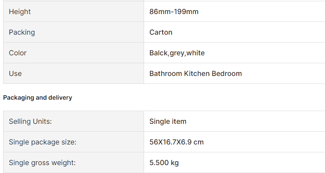Click the word white in Color row
Viewport: 325px width, 173px height.
(x=195, y=53)
